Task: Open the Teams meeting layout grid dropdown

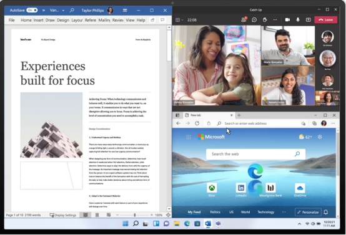Action: click(179, 20)
